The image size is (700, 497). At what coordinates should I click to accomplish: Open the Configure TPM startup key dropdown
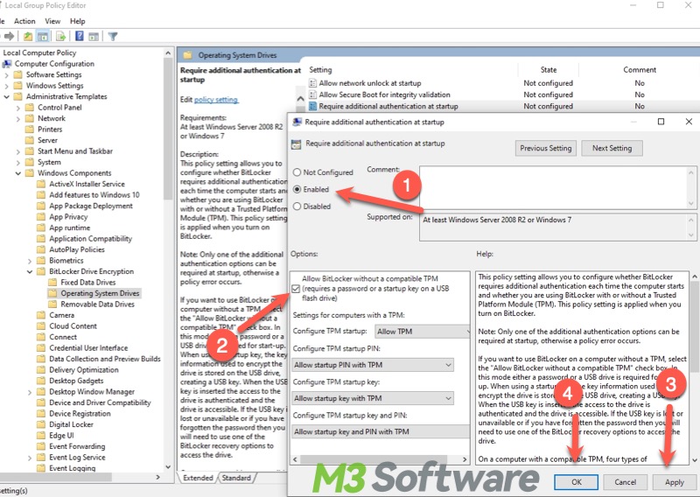click(373, 398)
